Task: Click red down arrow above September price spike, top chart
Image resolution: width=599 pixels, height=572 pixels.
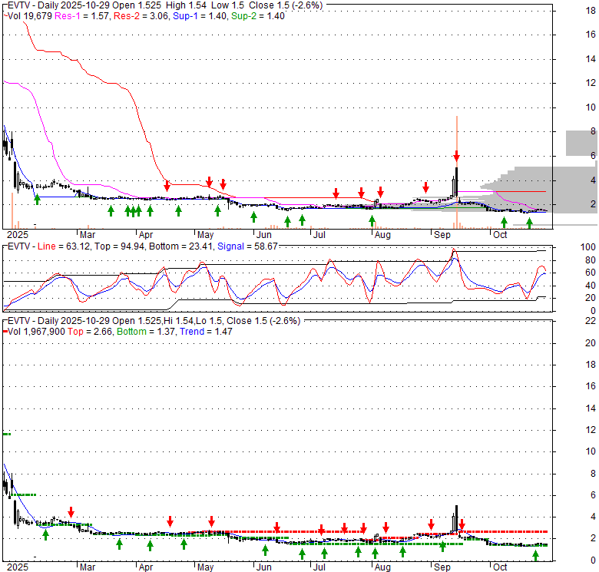Action: pos(456,156)
